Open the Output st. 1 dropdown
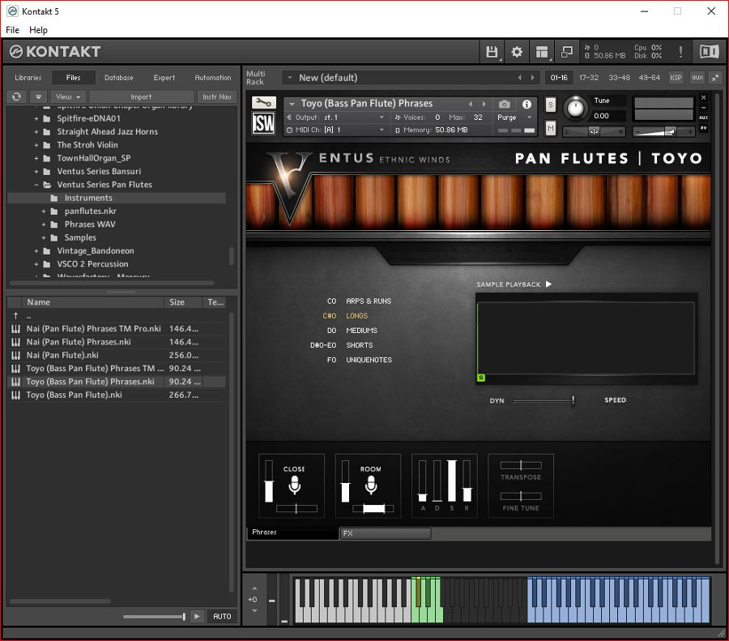Viewport: 729px width, 641px height. pos(335,118)
